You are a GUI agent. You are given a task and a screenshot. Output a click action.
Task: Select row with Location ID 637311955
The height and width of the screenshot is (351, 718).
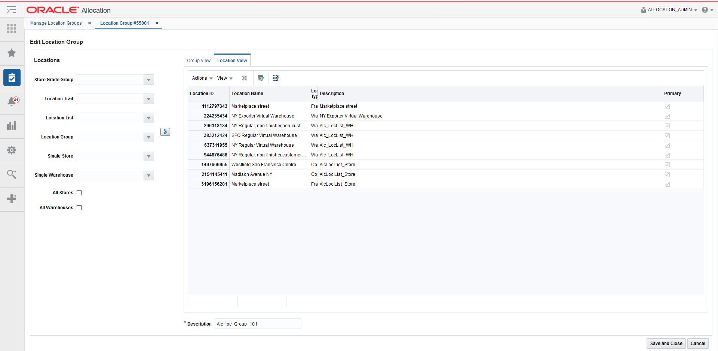click(x=446, y=145)
